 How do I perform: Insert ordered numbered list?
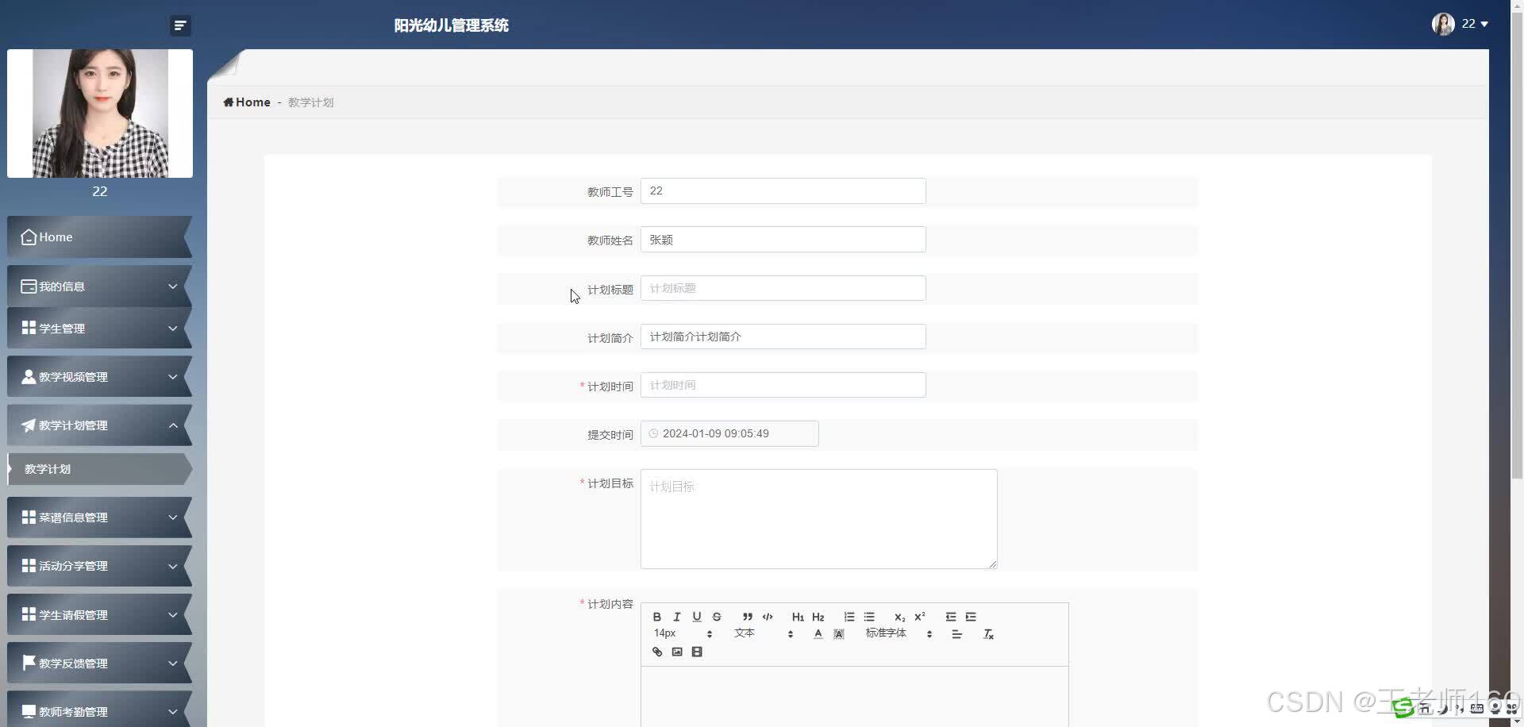pos(849,617)
